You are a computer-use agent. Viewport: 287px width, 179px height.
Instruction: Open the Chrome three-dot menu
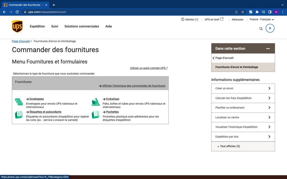pos(283,12)
